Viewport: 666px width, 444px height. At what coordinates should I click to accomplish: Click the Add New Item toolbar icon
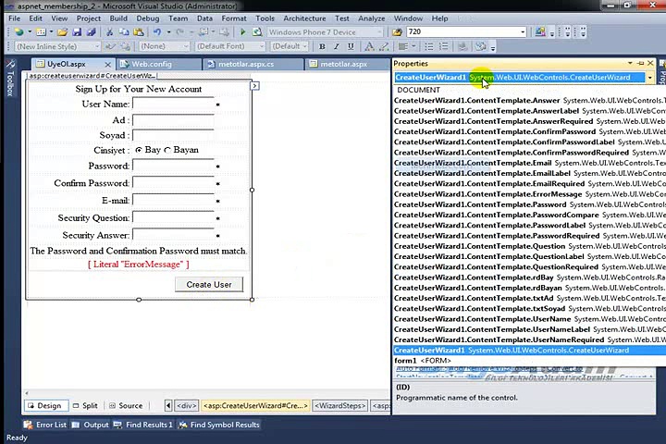[41, 31]
